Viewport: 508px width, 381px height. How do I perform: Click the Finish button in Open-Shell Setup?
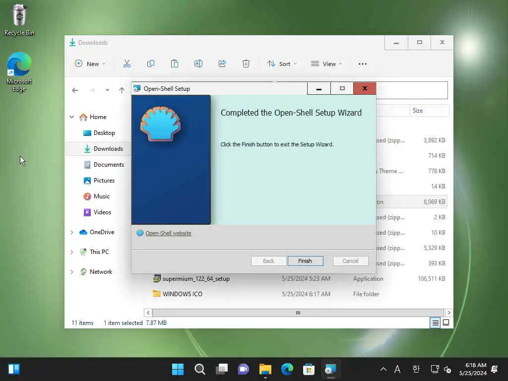pyautogui.click(x=305, y=261)
